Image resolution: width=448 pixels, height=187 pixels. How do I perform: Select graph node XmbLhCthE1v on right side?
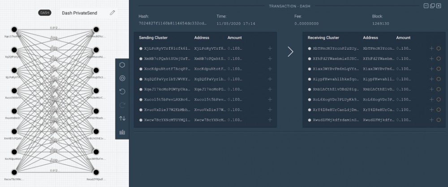pos(96,132)
